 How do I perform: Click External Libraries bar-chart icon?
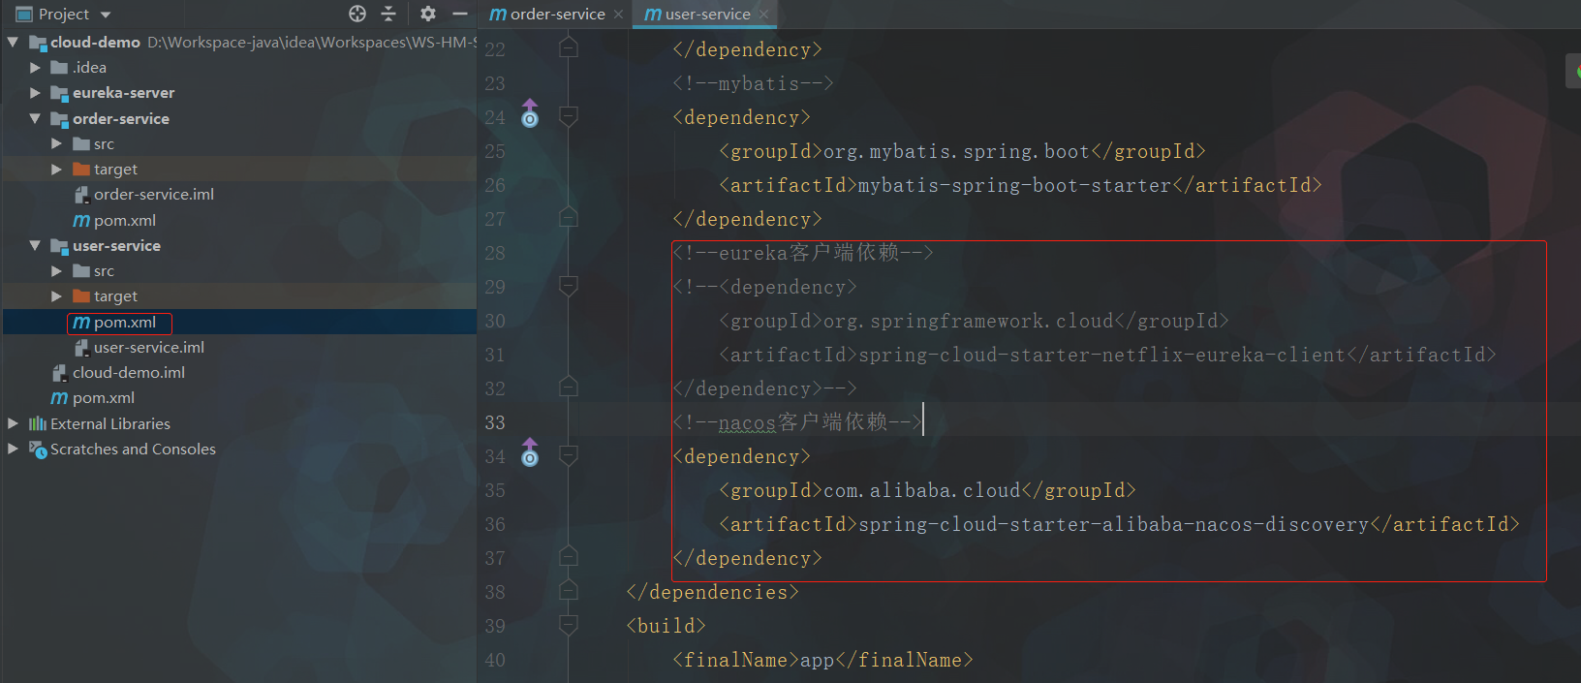click(38, 423)
